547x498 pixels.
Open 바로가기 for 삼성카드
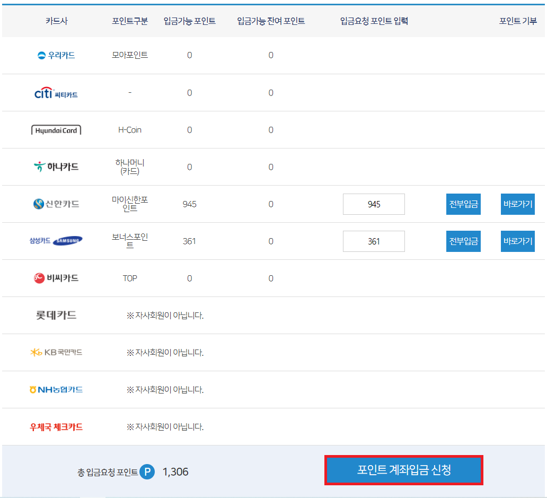517,241
